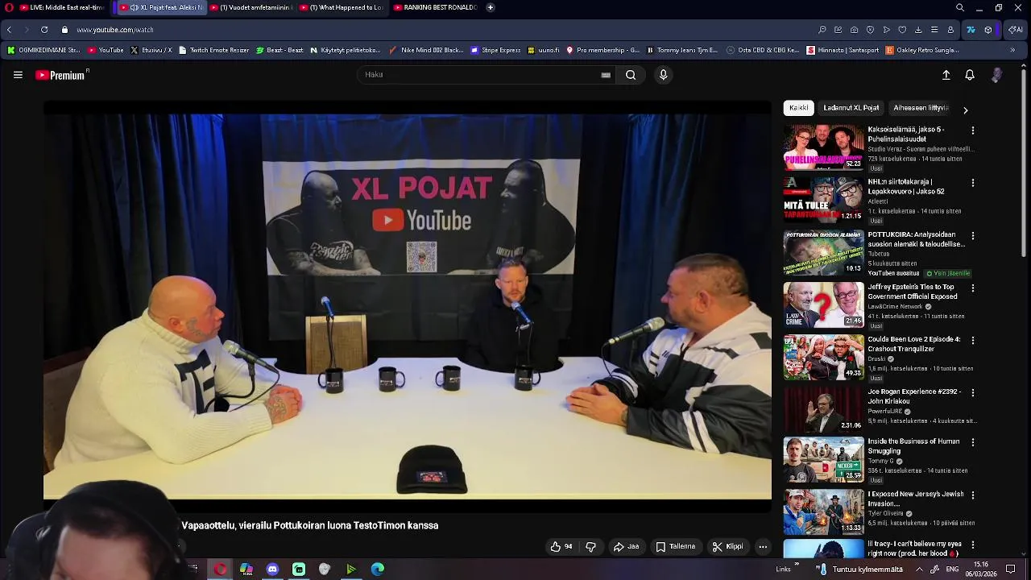Open the Tommy Jeans bookmark
The height and width of the screenshot is (580, 1031).
[x=682, y=50]
